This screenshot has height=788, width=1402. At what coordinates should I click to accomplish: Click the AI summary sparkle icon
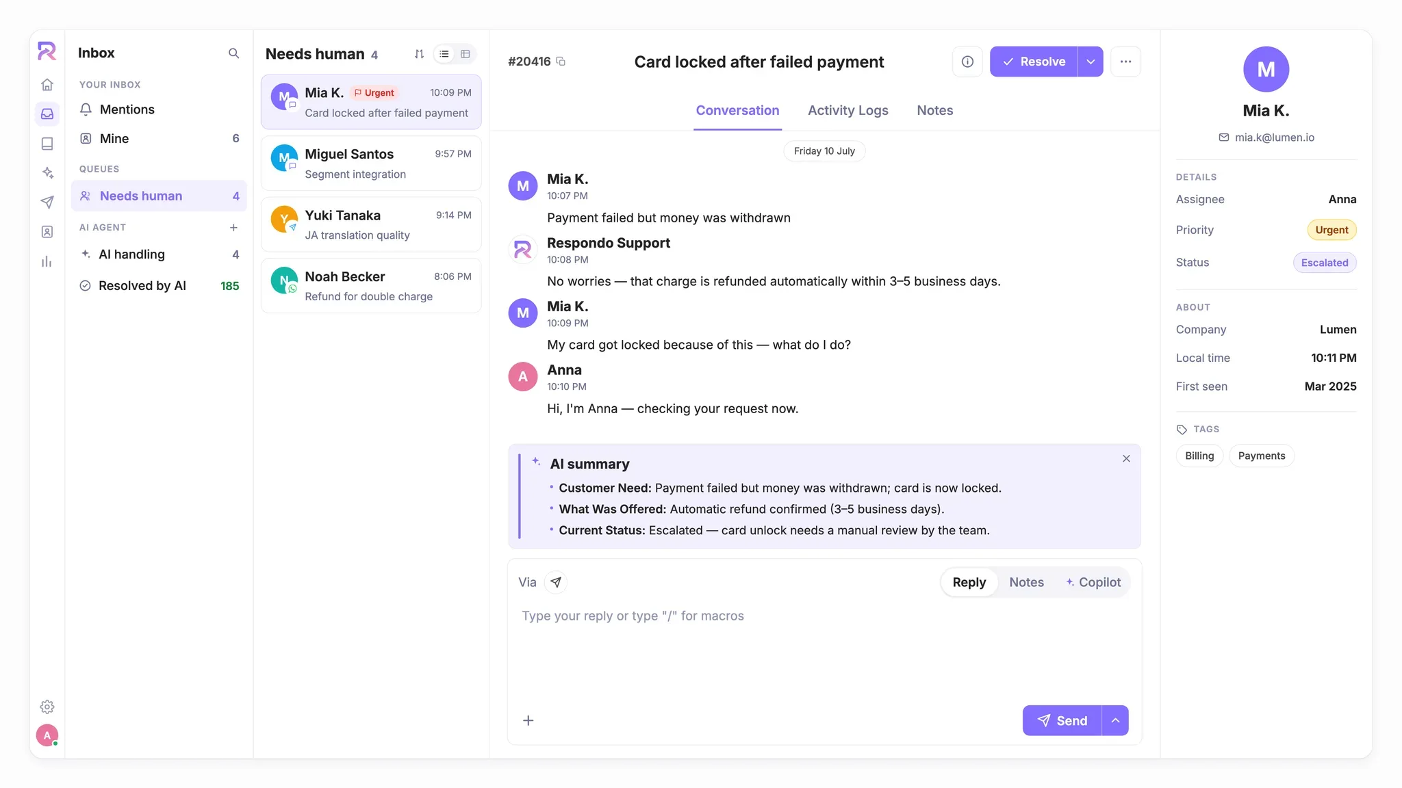tap(536, 462)
